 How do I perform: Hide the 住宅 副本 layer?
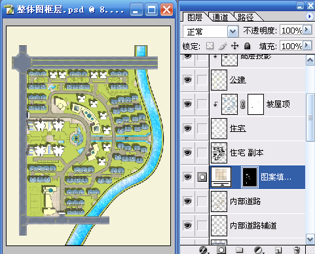(x=187, y=152)
